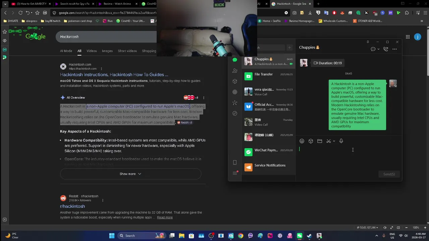
Task: Open three-dot menu beside Reddit result
Action: pyautogui.click(x=103, y=200)
